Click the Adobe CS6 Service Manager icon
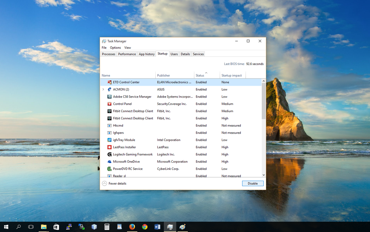This screenshot has width=370, height=232. tap(109, 96)
